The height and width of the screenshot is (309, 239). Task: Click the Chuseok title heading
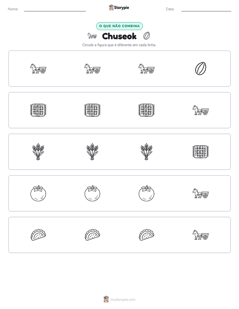pos(119,36)
